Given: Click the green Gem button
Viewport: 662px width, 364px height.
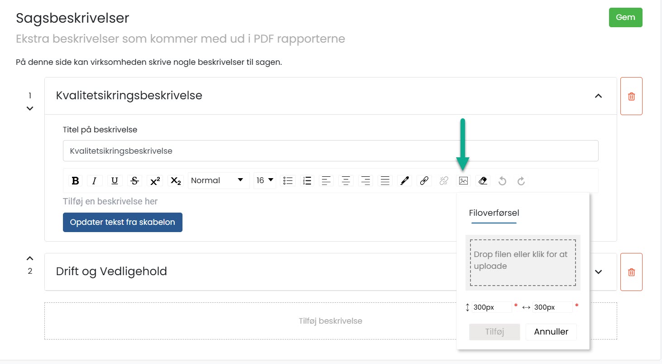Looking at the screenshot, I should coord(625,18).
